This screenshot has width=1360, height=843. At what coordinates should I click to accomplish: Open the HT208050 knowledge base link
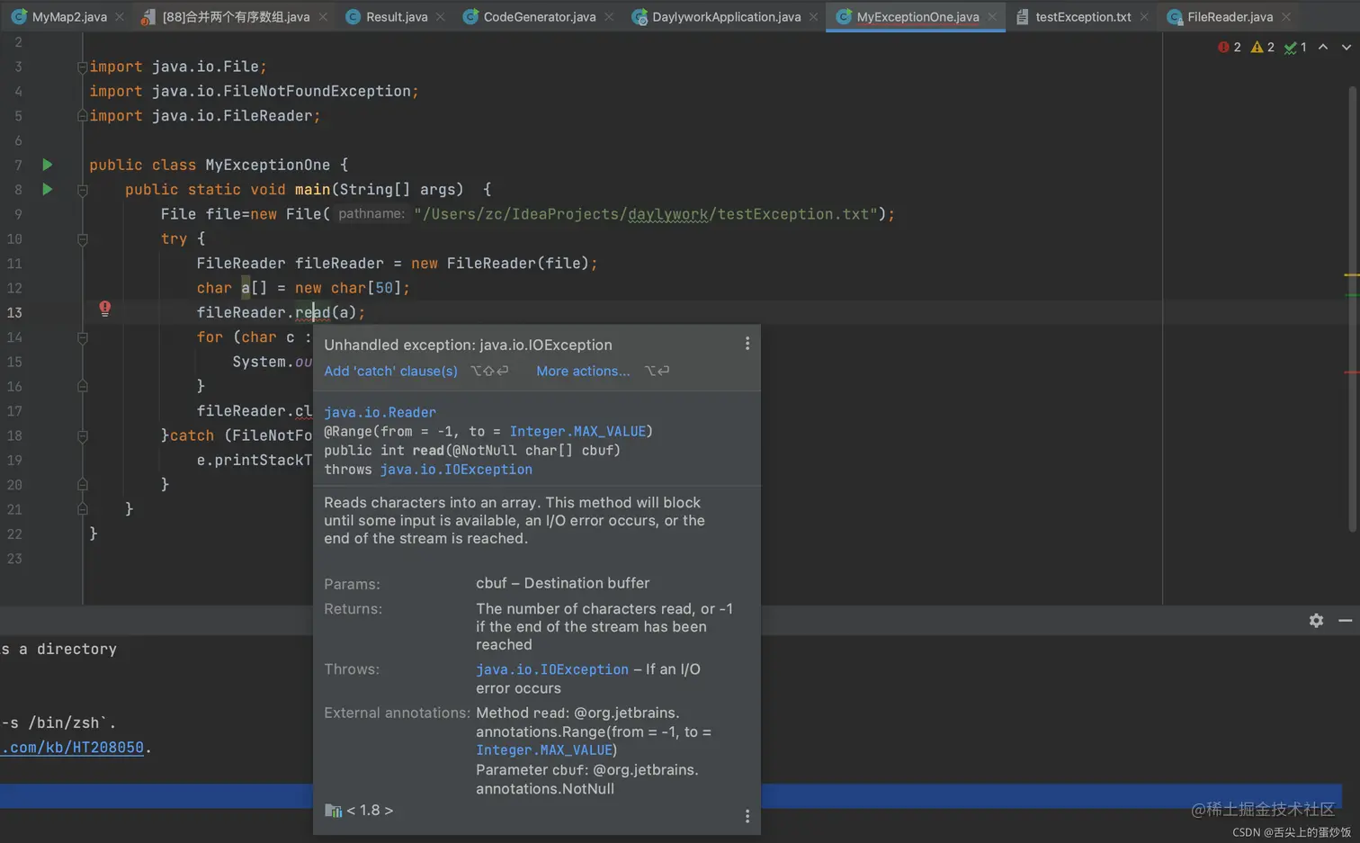72,748
